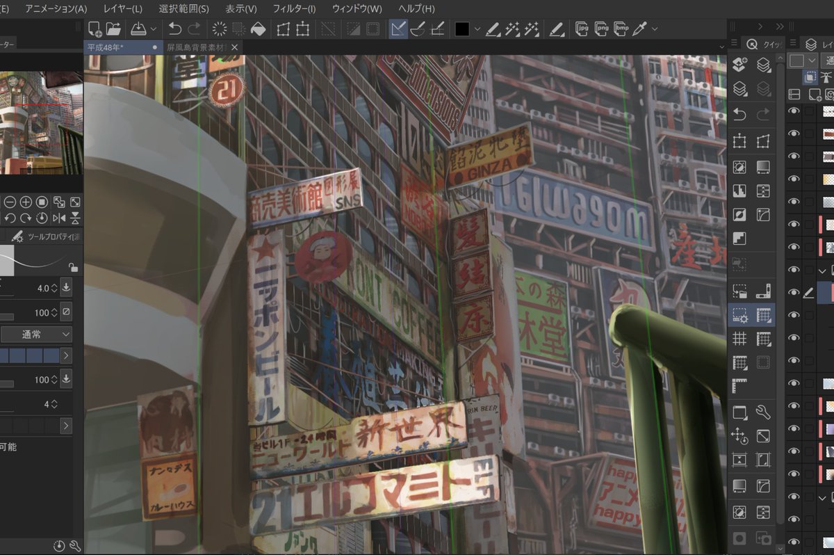Toggle the clip to layer below icon
Viewport: 834px width, 555px height.
[x=810, y=77]
